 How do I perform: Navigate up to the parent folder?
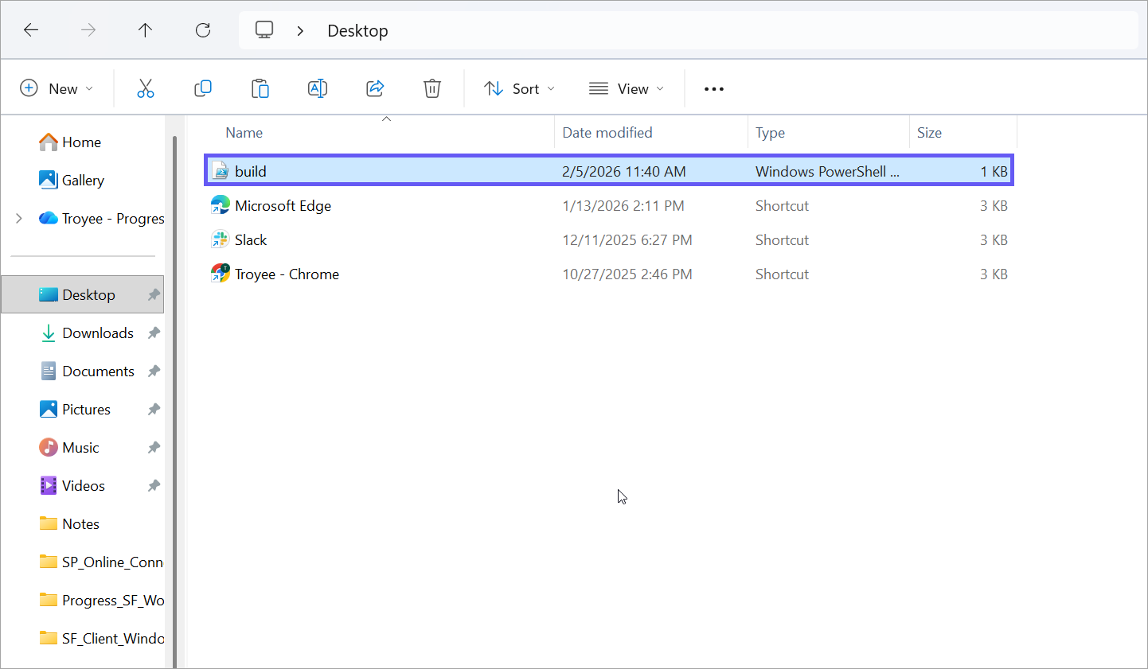click(x=145, y=29)
